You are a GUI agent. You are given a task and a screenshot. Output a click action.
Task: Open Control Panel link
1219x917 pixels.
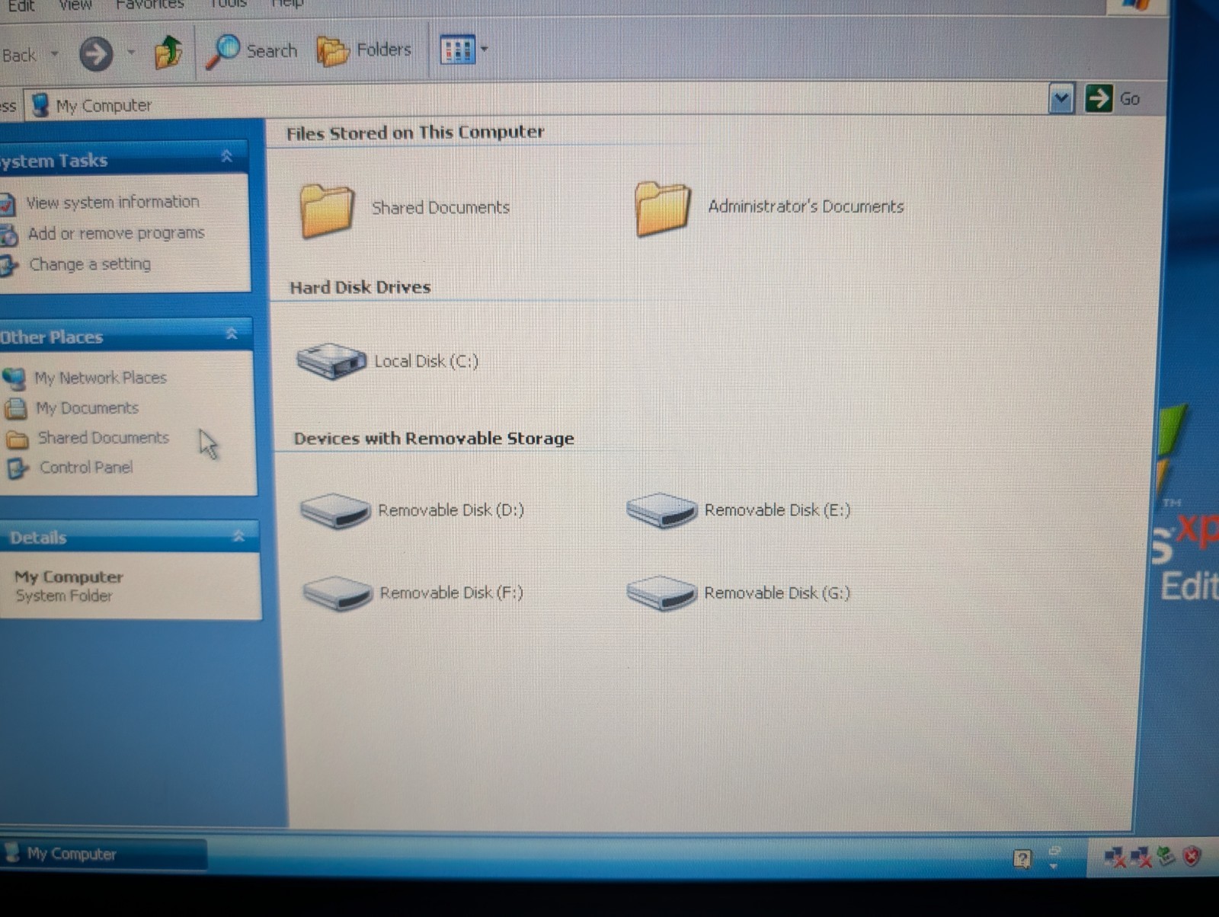[x=86, y=468]
